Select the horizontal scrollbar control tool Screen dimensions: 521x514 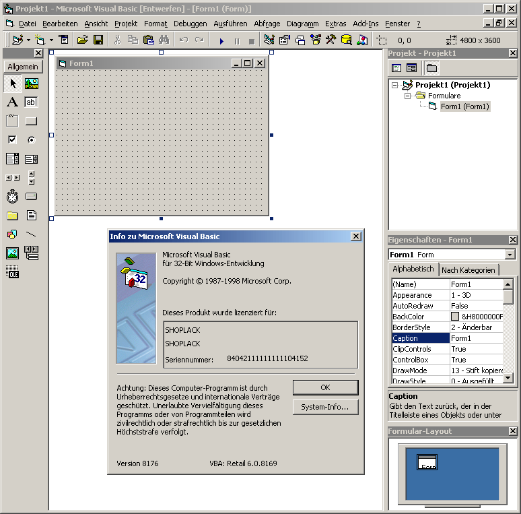pyautogui.click(x=13, y=178)
